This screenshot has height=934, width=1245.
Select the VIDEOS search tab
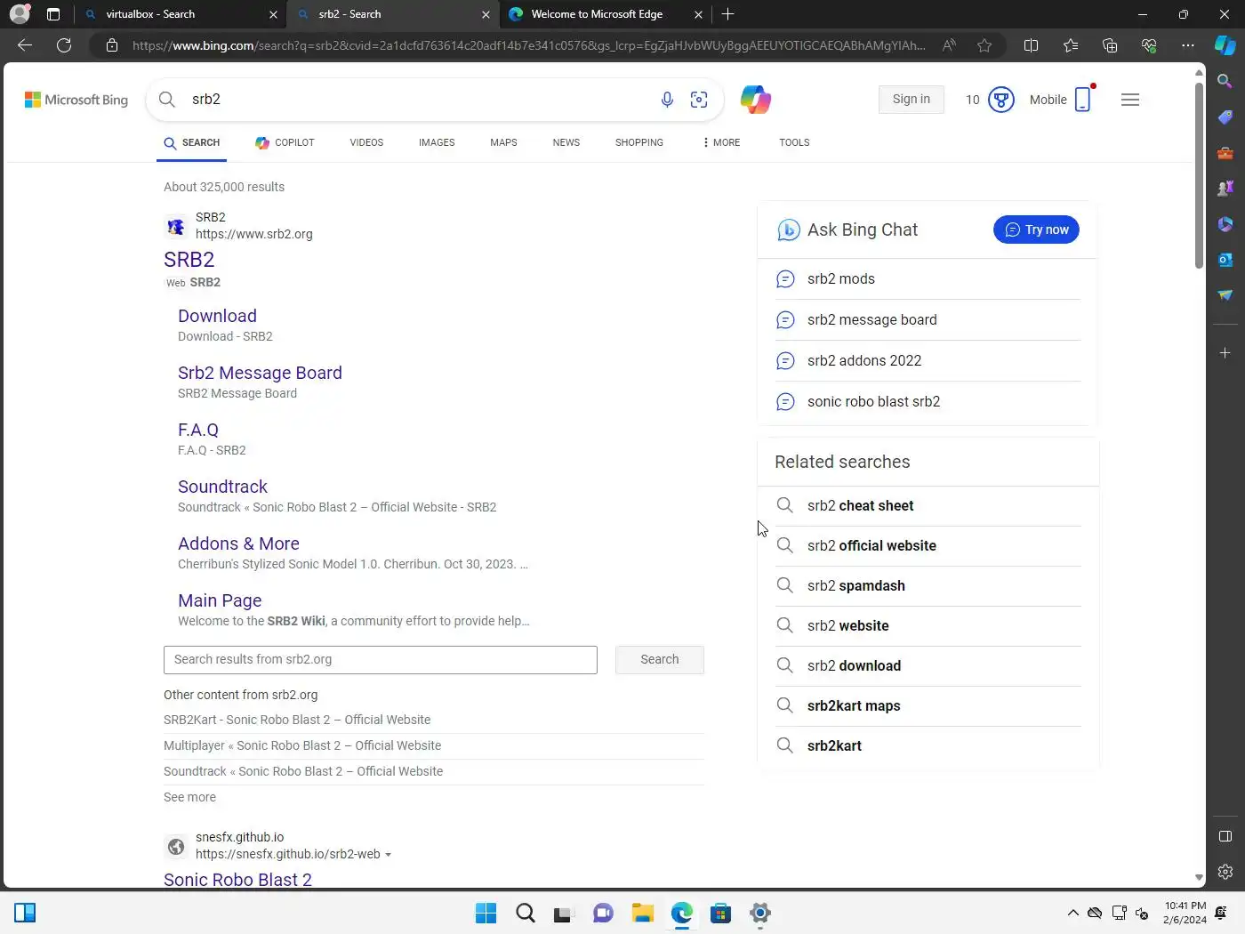pyautogui.click(x=366, y=142)
